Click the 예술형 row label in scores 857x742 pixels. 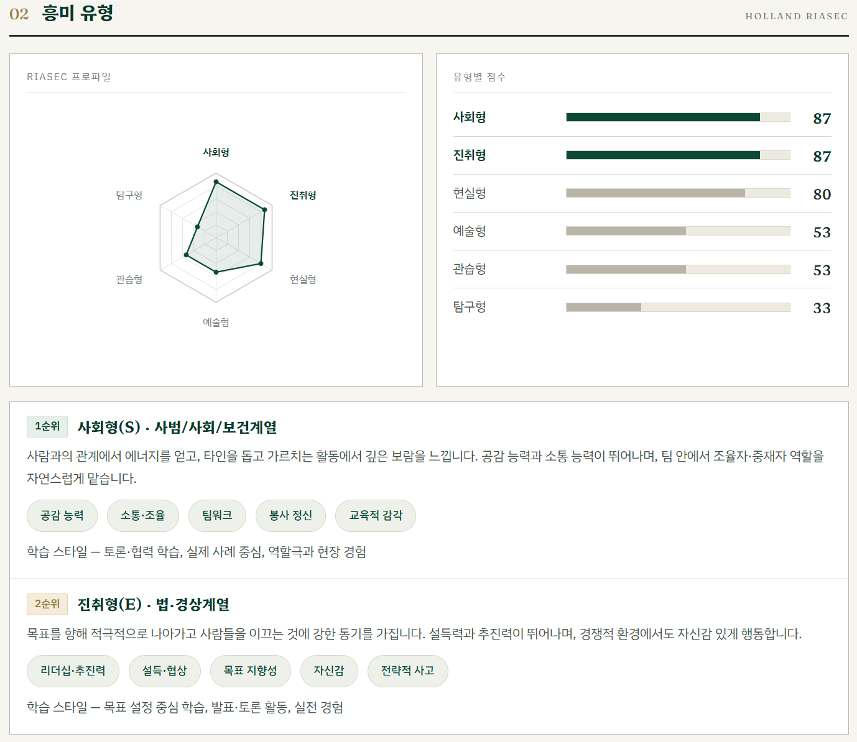click(x=470, y=231)
